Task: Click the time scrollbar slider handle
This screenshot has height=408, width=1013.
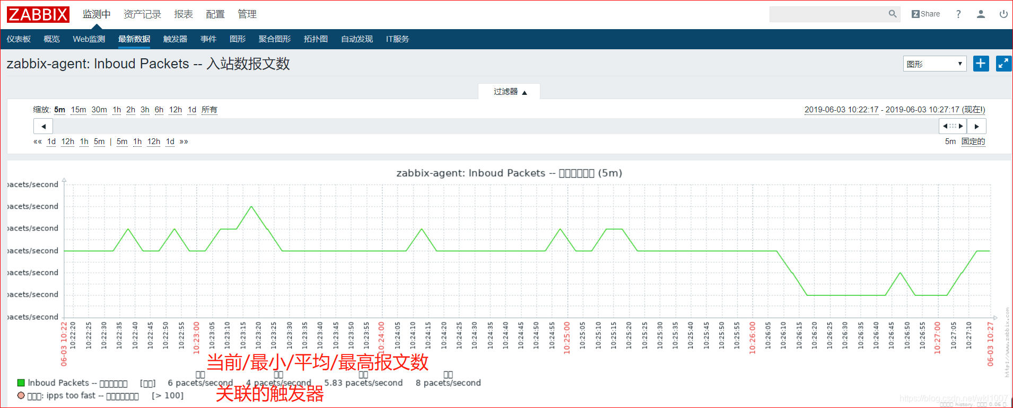Action: point(953,126)
